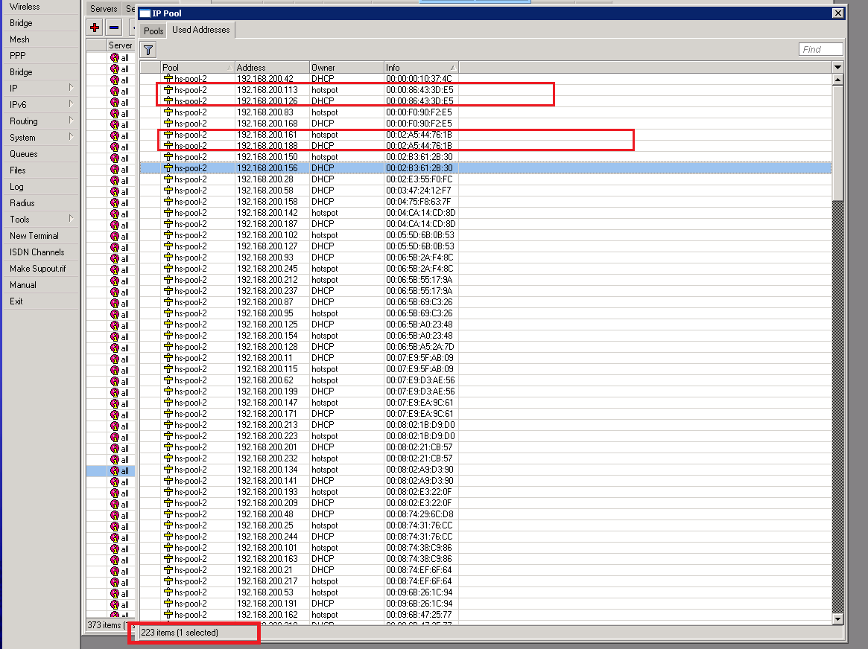Click MAC 00:06:5B:A5:2A:7D
This screenshot has width=868, height=649.
coord(420,347)
